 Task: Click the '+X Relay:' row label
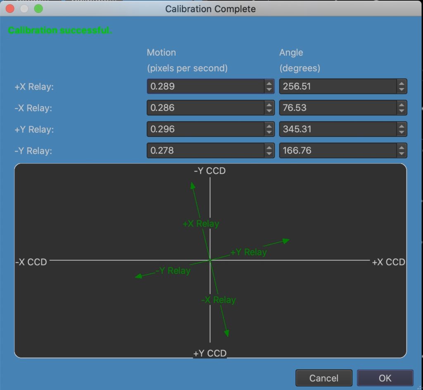tap(34, 87)
